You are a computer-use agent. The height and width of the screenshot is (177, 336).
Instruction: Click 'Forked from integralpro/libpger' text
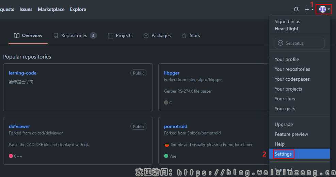(193, 80)
